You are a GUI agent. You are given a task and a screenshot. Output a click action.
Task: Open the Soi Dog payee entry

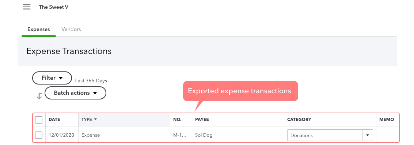pos(204,135)
